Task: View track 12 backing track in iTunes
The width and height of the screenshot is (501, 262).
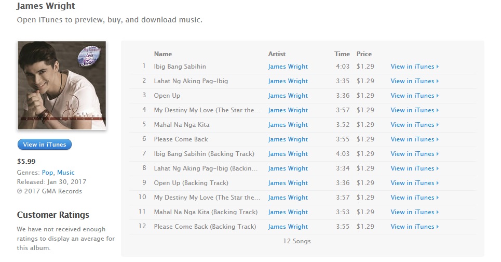Action: [x=414, y=227]
